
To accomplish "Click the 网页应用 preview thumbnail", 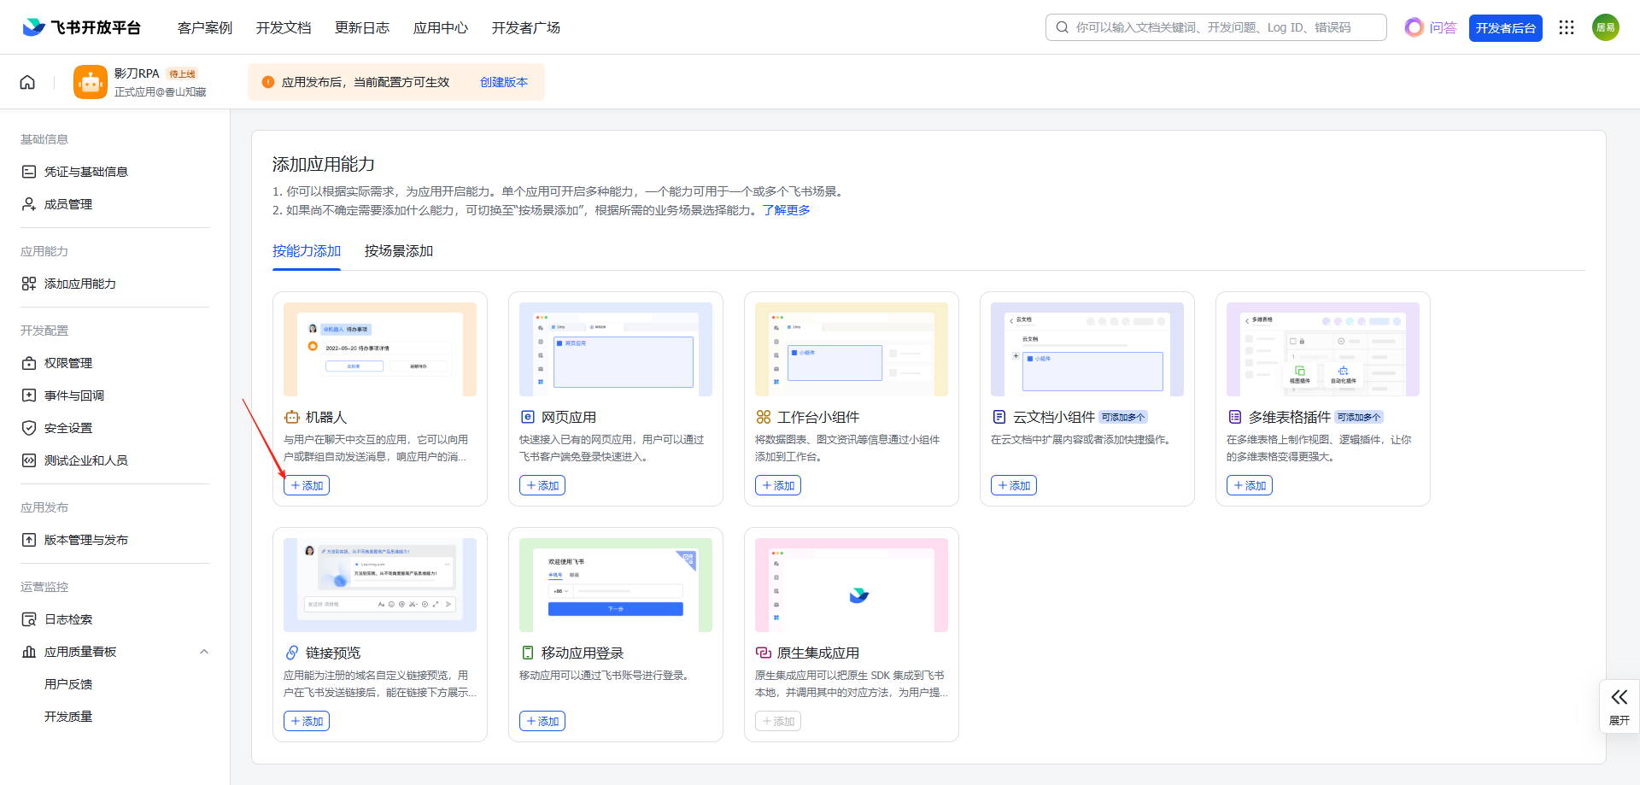I will (615, 349).
